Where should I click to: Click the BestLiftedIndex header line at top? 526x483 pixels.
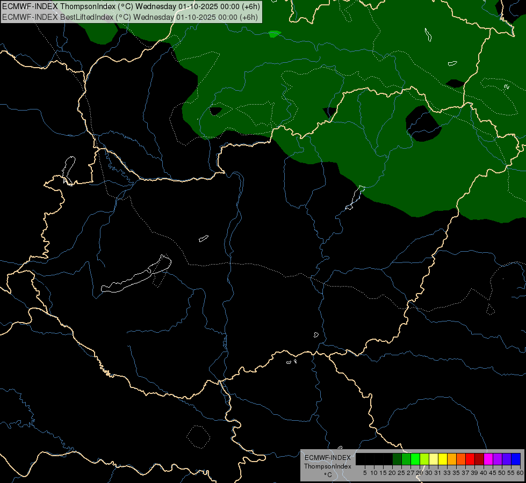tap(130, 17)
